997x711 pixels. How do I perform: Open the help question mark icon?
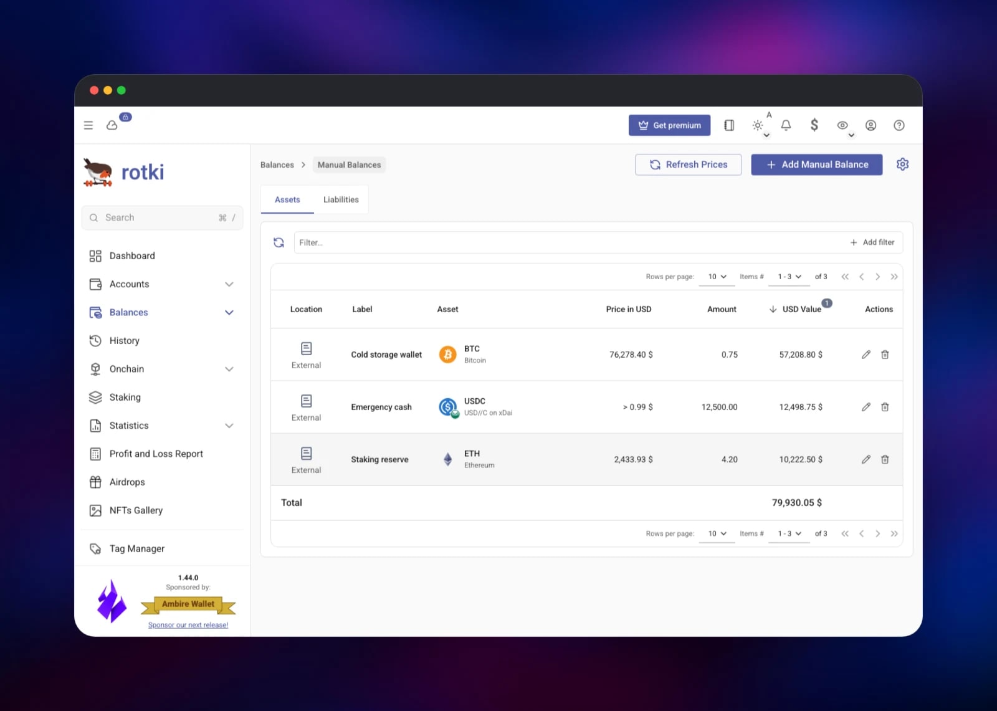click(x=899, y=125)
